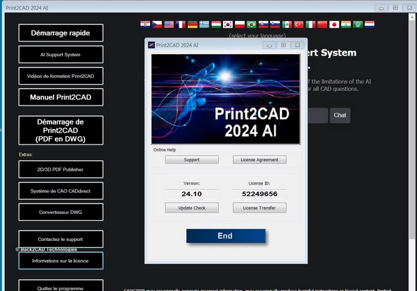
Task: Pick the Turkish flag language
Action: click(299, 24)
